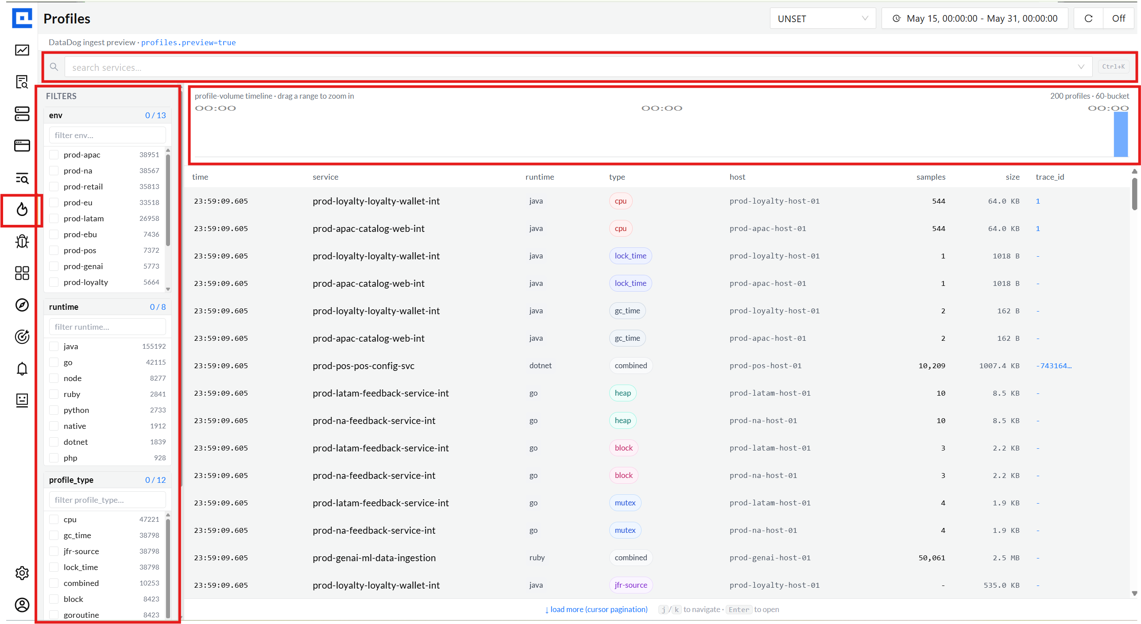Screen dimensions: 1141x624
Task: Focus the filter profile_type input
Action: (x=107, y=500)
